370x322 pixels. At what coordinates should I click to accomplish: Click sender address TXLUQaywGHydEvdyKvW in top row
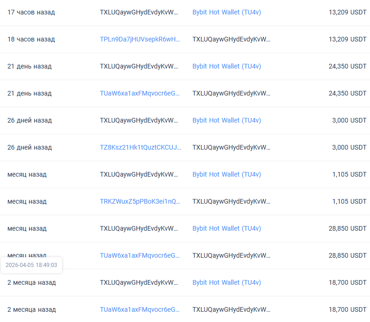[139, 12]
